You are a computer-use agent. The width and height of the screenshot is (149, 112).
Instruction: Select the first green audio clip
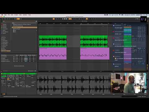(x=53, y=41)
